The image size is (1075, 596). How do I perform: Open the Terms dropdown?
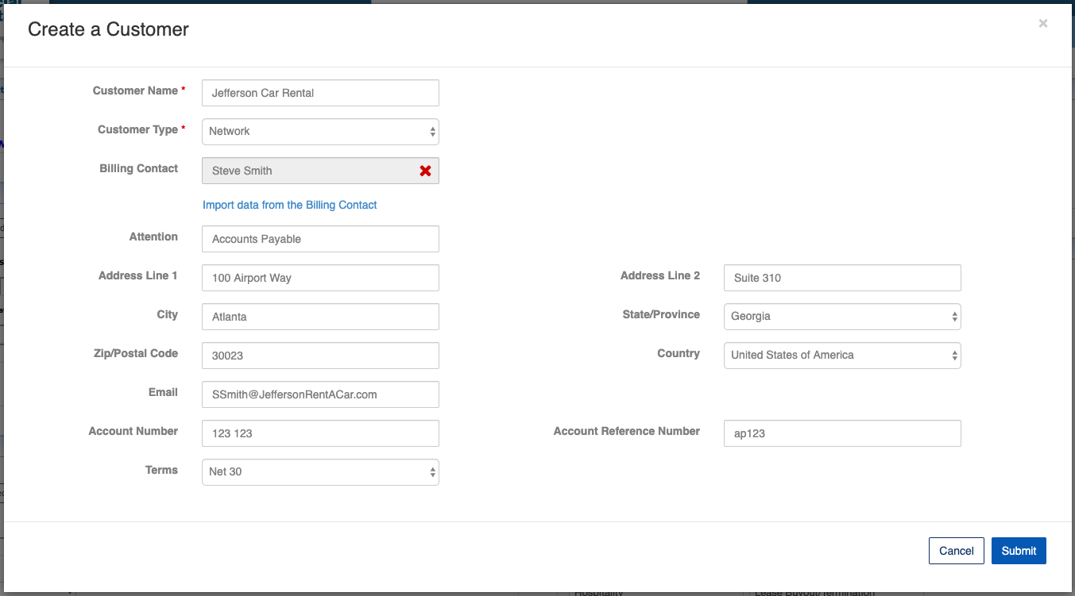[x=320, y=472]
